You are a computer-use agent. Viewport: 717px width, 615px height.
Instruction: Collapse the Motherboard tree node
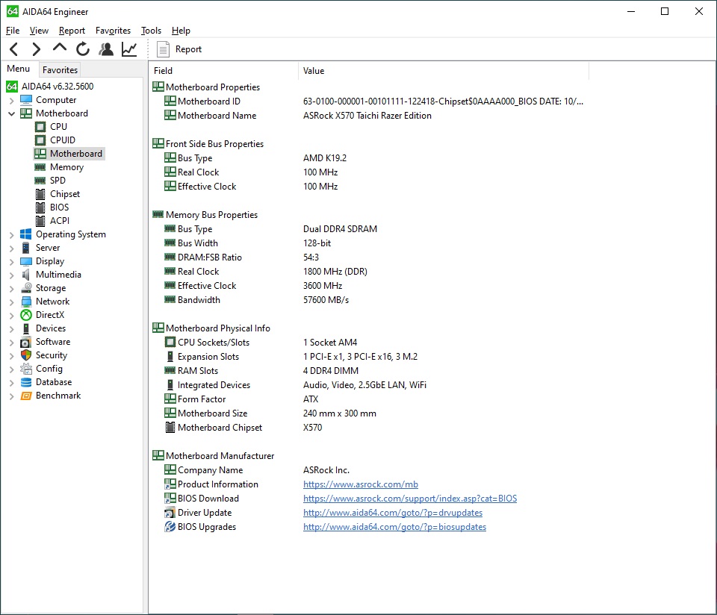(x=11, y=113)
